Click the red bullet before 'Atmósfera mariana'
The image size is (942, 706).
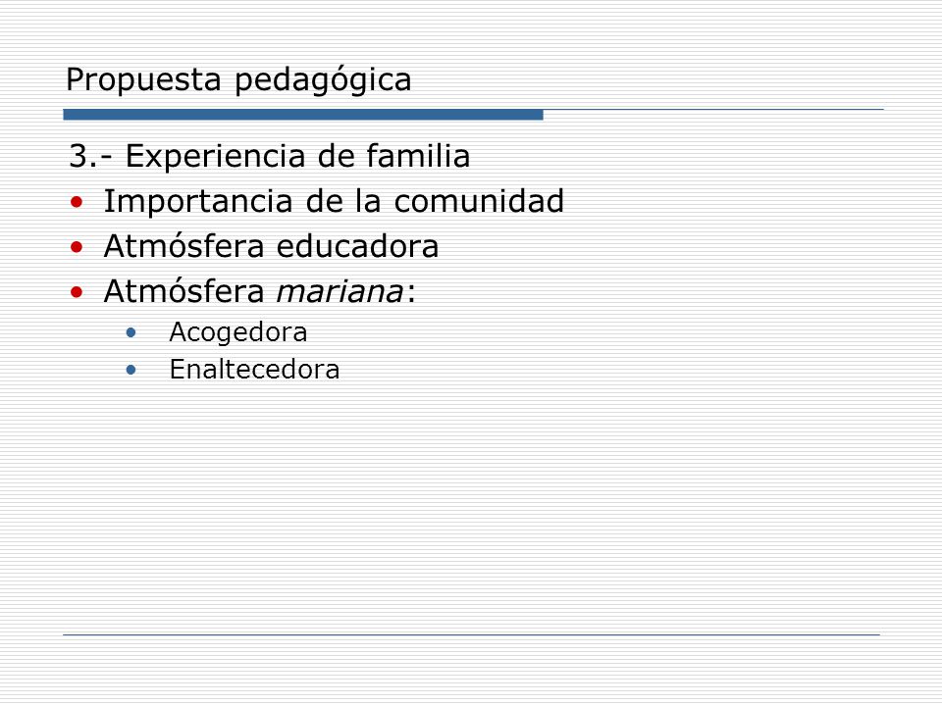tap(77, 292)
